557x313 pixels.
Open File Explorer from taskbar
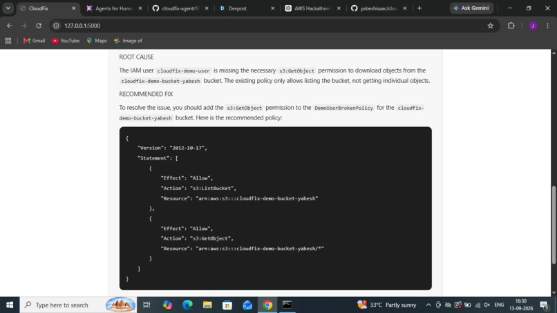pos(207,305)
